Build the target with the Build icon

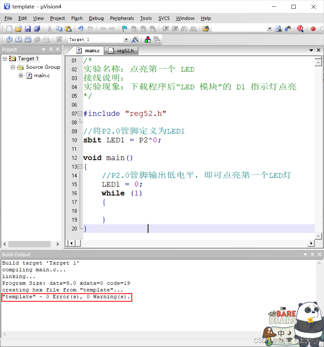[x=19, y=39]
